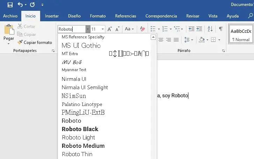Apply a bulleted list
254x159 pixels.
pos(153,29)
